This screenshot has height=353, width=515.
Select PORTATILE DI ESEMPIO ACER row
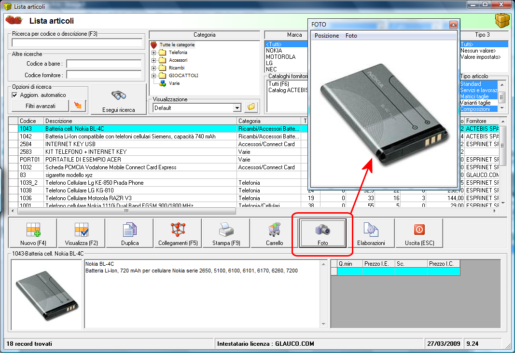click(158, 160)
